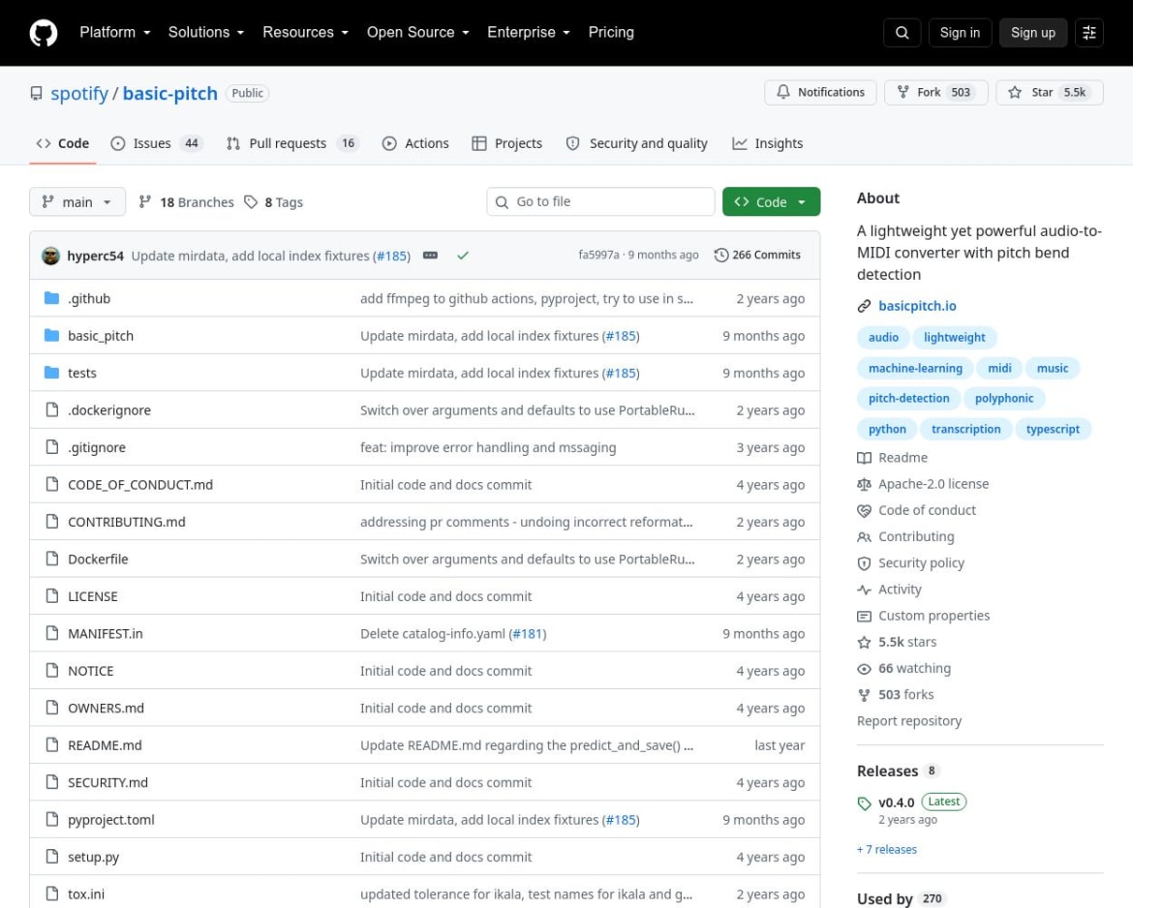Viewport: 1162px width, 908px height.
Task: Click the v0.4.0 release tag icon
Action: [x=864, y=803]
